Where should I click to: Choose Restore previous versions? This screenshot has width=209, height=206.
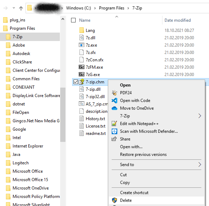143,154
